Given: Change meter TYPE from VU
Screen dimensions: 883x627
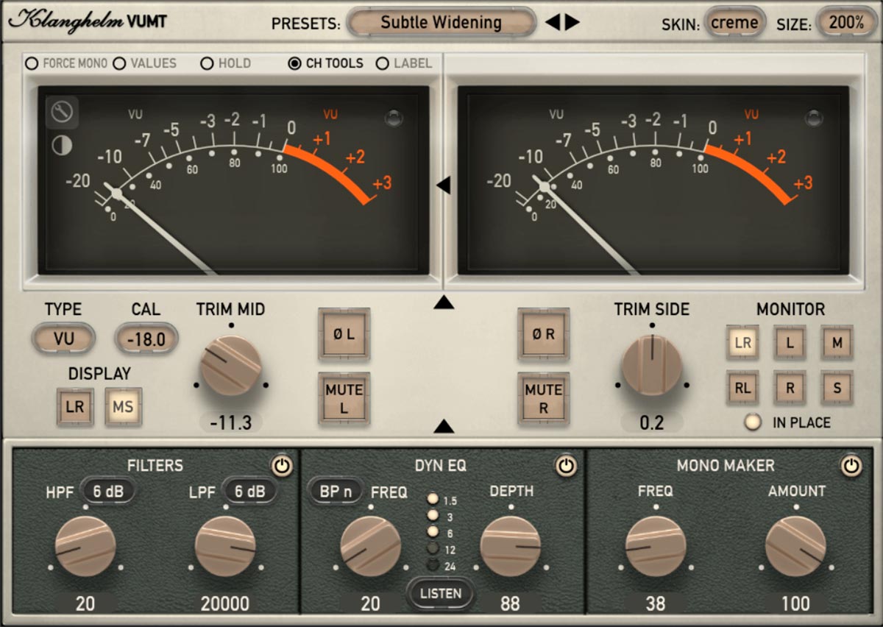Looking at the screenshot, I should tap(63, 339).
